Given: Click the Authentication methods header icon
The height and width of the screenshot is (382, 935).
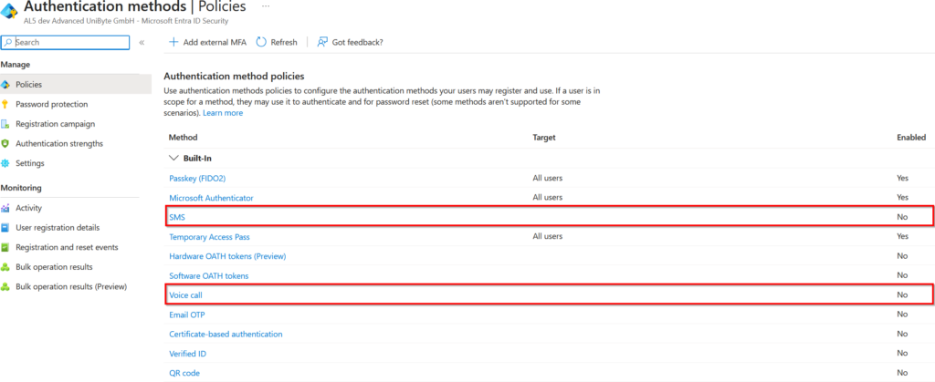Looking at the screenshot, I should [10, 11].
